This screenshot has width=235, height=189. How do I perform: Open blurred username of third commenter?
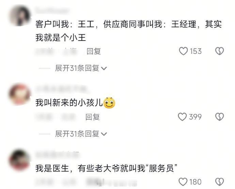coord(57,154)
